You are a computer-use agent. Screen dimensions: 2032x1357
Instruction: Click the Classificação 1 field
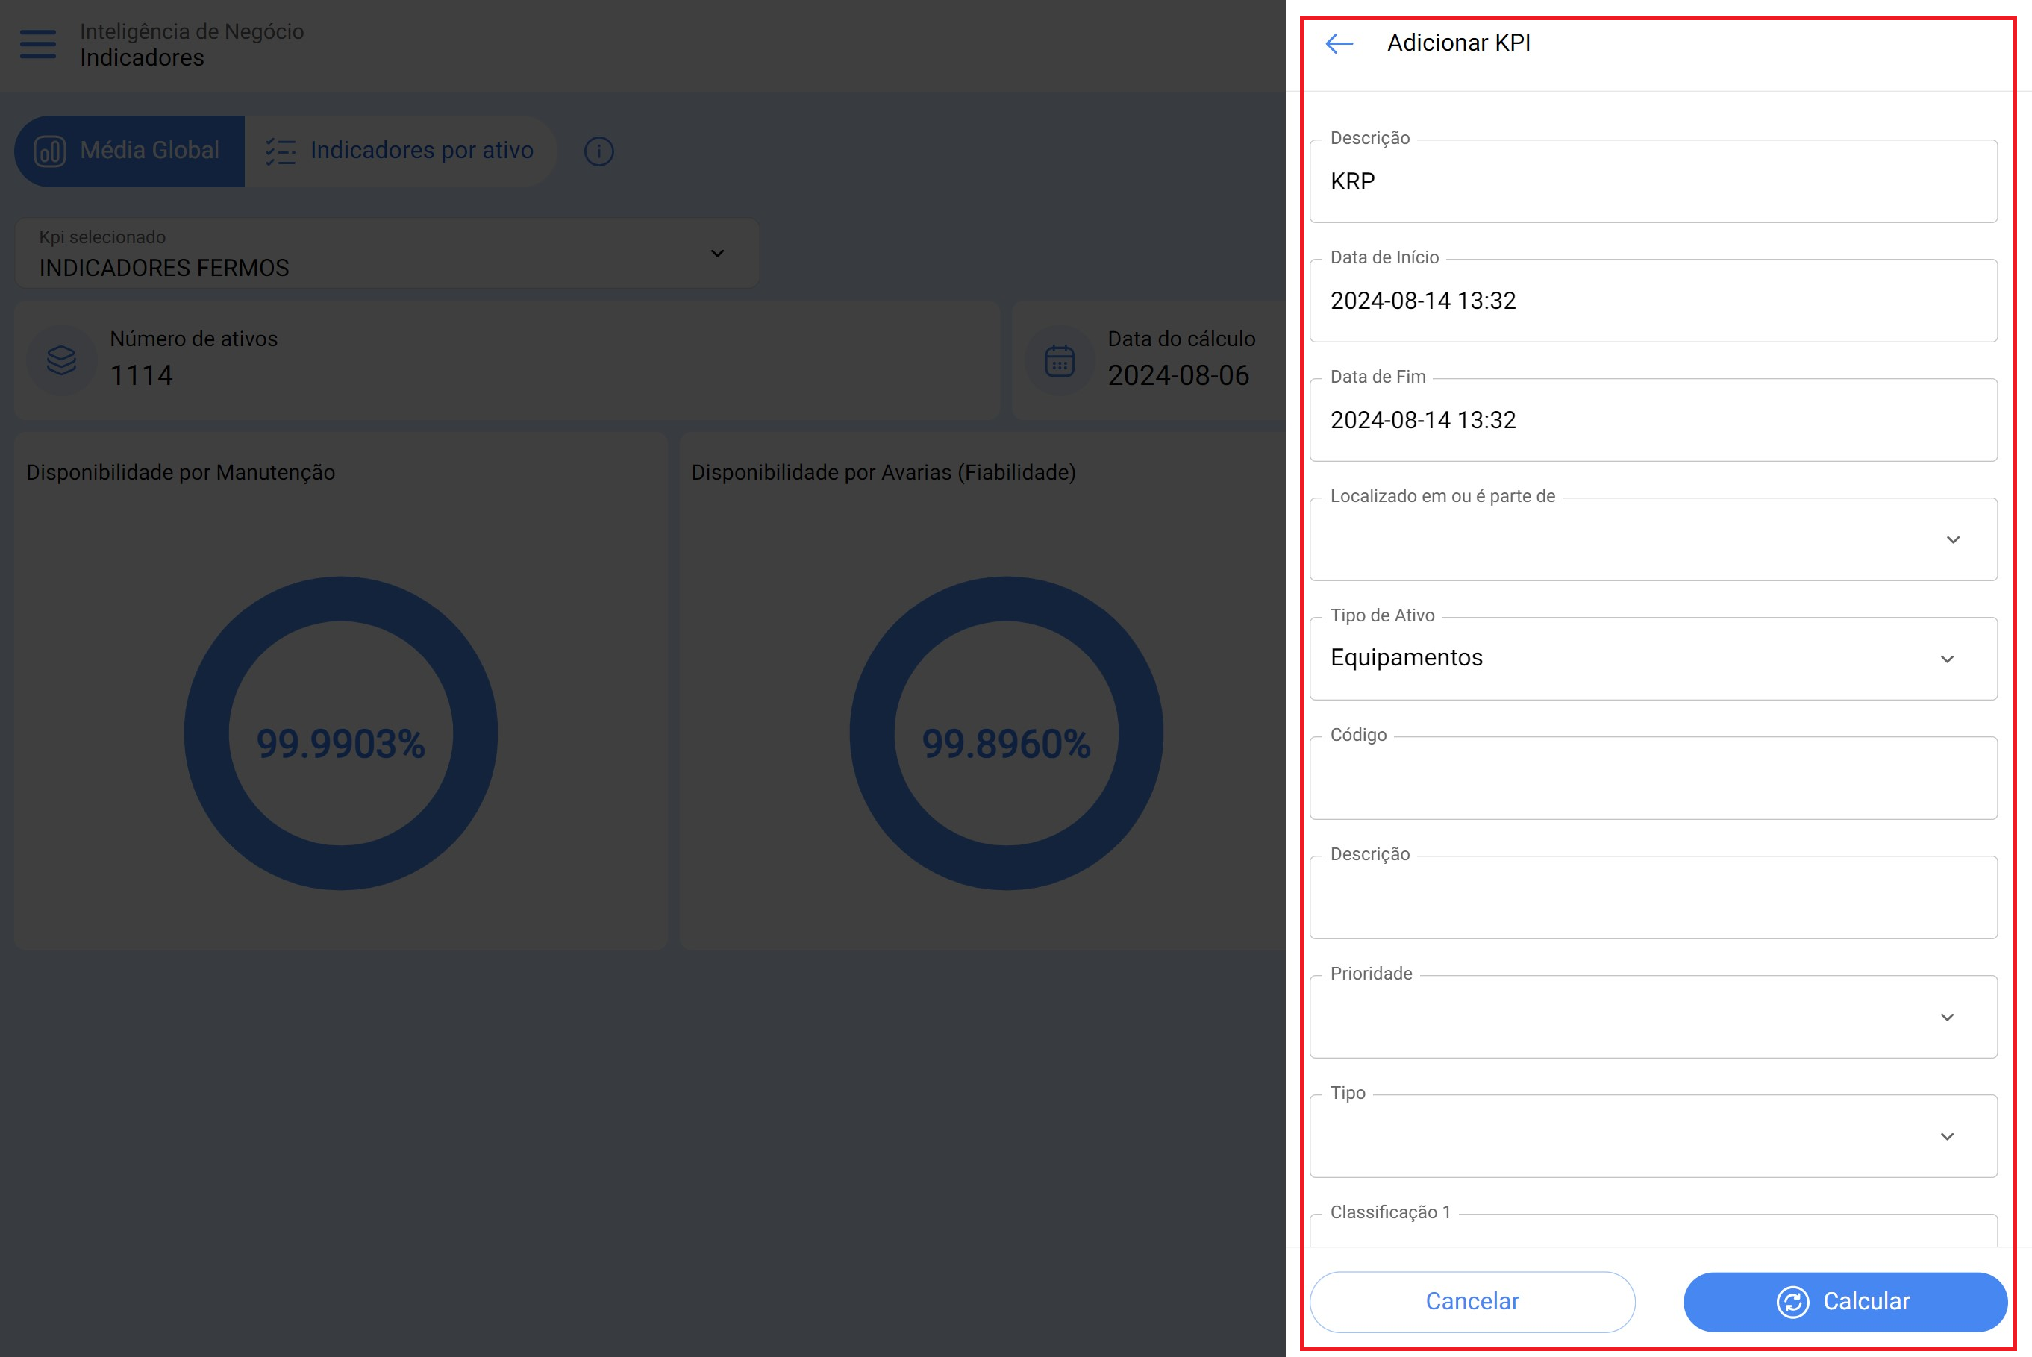pyautogui.click(x=1653, y=1229)
